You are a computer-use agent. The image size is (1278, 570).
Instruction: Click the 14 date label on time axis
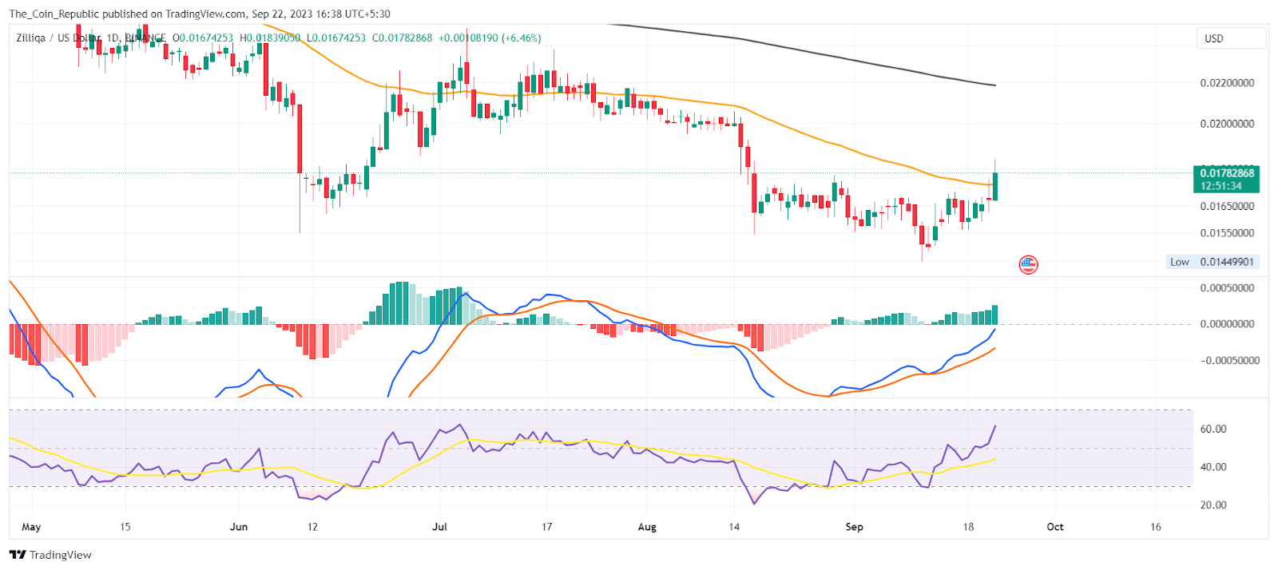pyautogui.click(x=734, y=527)
